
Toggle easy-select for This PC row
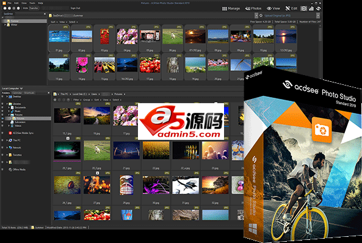(x=2, y=140)
